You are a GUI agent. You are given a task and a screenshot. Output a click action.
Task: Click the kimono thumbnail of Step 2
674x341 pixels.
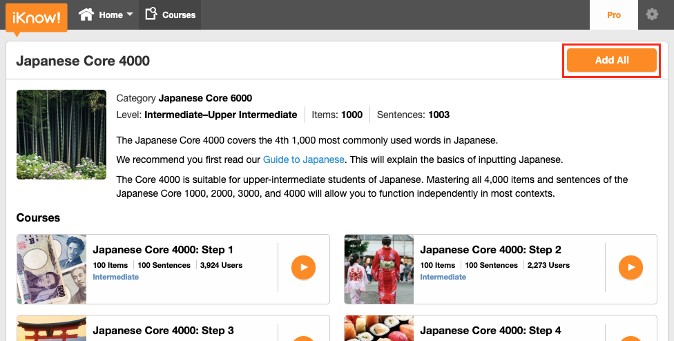click(x=379, y=269)
